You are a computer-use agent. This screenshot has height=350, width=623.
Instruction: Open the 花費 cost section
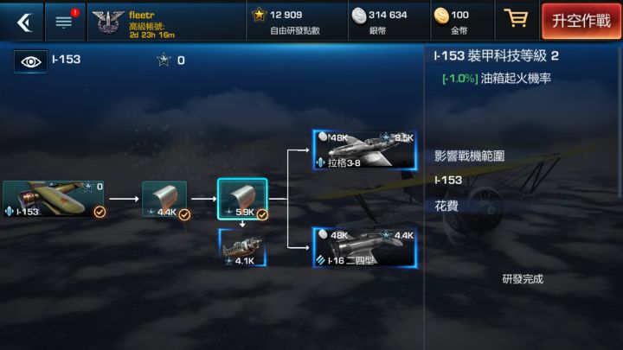coord(446,206)
